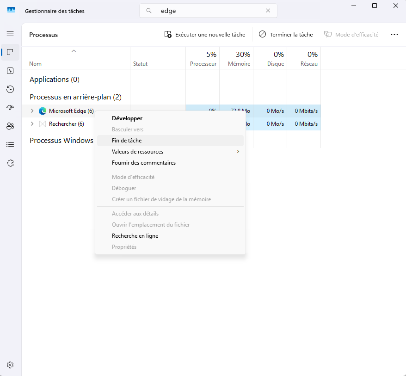Sort by the Disque column header
The height and width of the screenshot is (376, 406).
(x=270, y=59)
